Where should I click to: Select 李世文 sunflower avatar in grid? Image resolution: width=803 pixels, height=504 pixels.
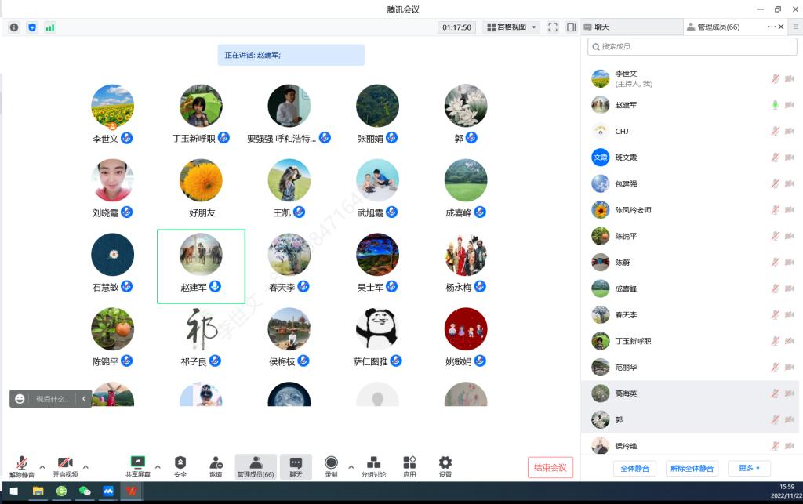click(x=113, y=107)
